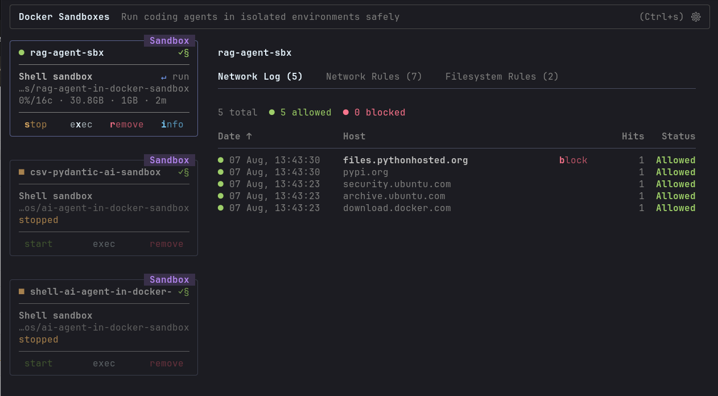Open settings gear icon in header
This screenshot has width=718, height=396.
(695, 17)
